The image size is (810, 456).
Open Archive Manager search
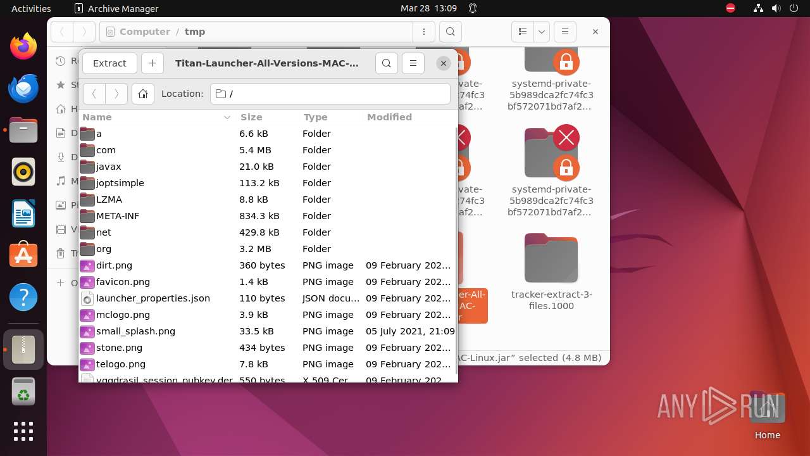(x=387, y=63)
